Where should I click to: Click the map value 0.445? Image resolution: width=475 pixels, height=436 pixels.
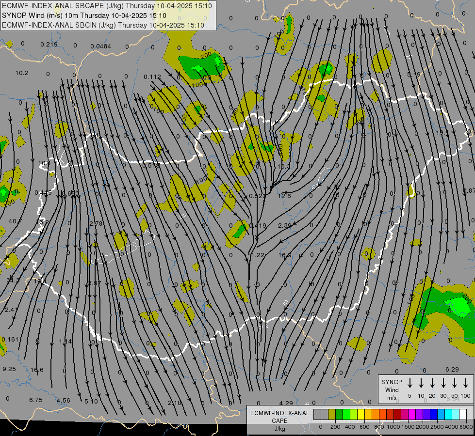tap(43, 193)
